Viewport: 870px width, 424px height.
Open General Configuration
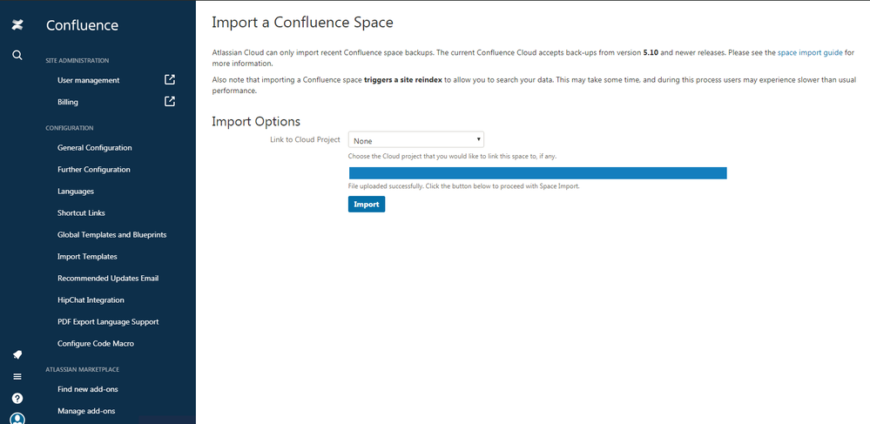point(94,148)
